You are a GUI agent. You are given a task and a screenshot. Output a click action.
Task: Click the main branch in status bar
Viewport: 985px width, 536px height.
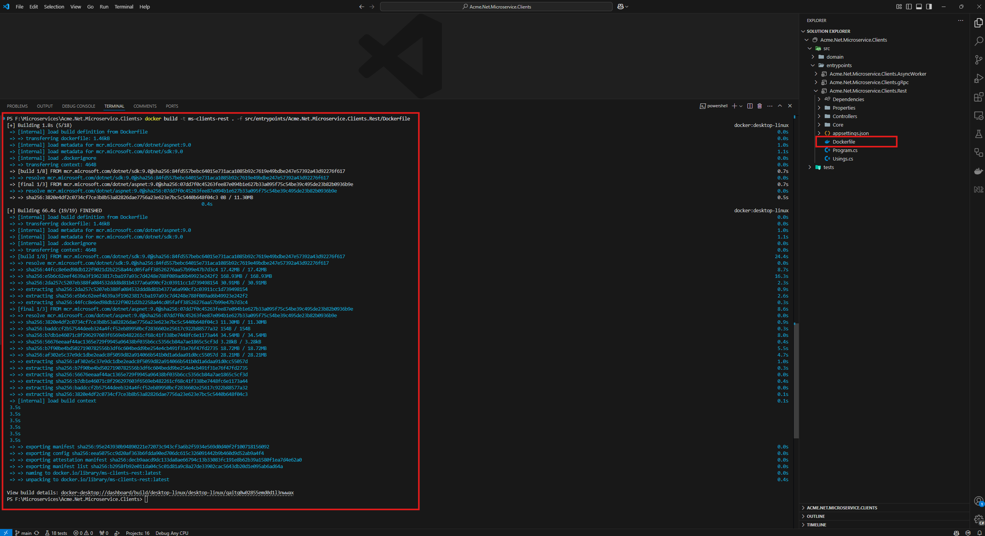tap(23, 533)
